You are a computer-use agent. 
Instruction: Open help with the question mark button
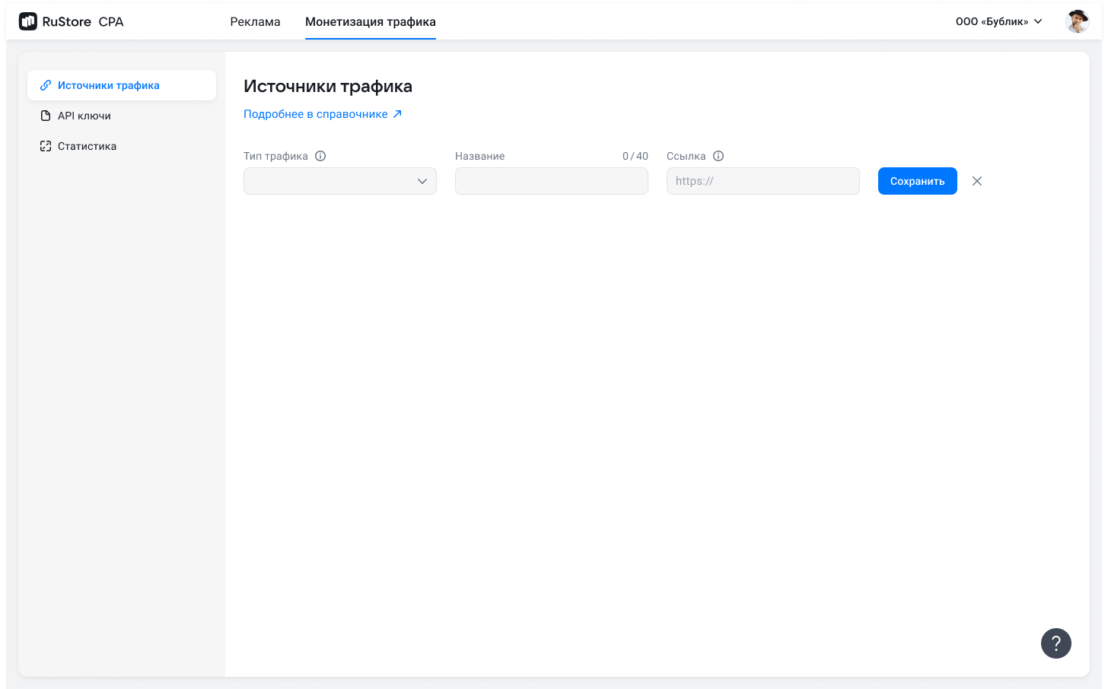point(1055,643)
